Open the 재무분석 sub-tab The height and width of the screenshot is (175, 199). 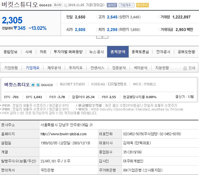[54, 68]
